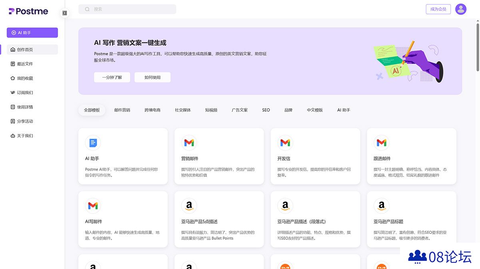The image size is (480, 269).
Task: Click the Gmail icon on 营销邮件 card
Action: (189, 143)
